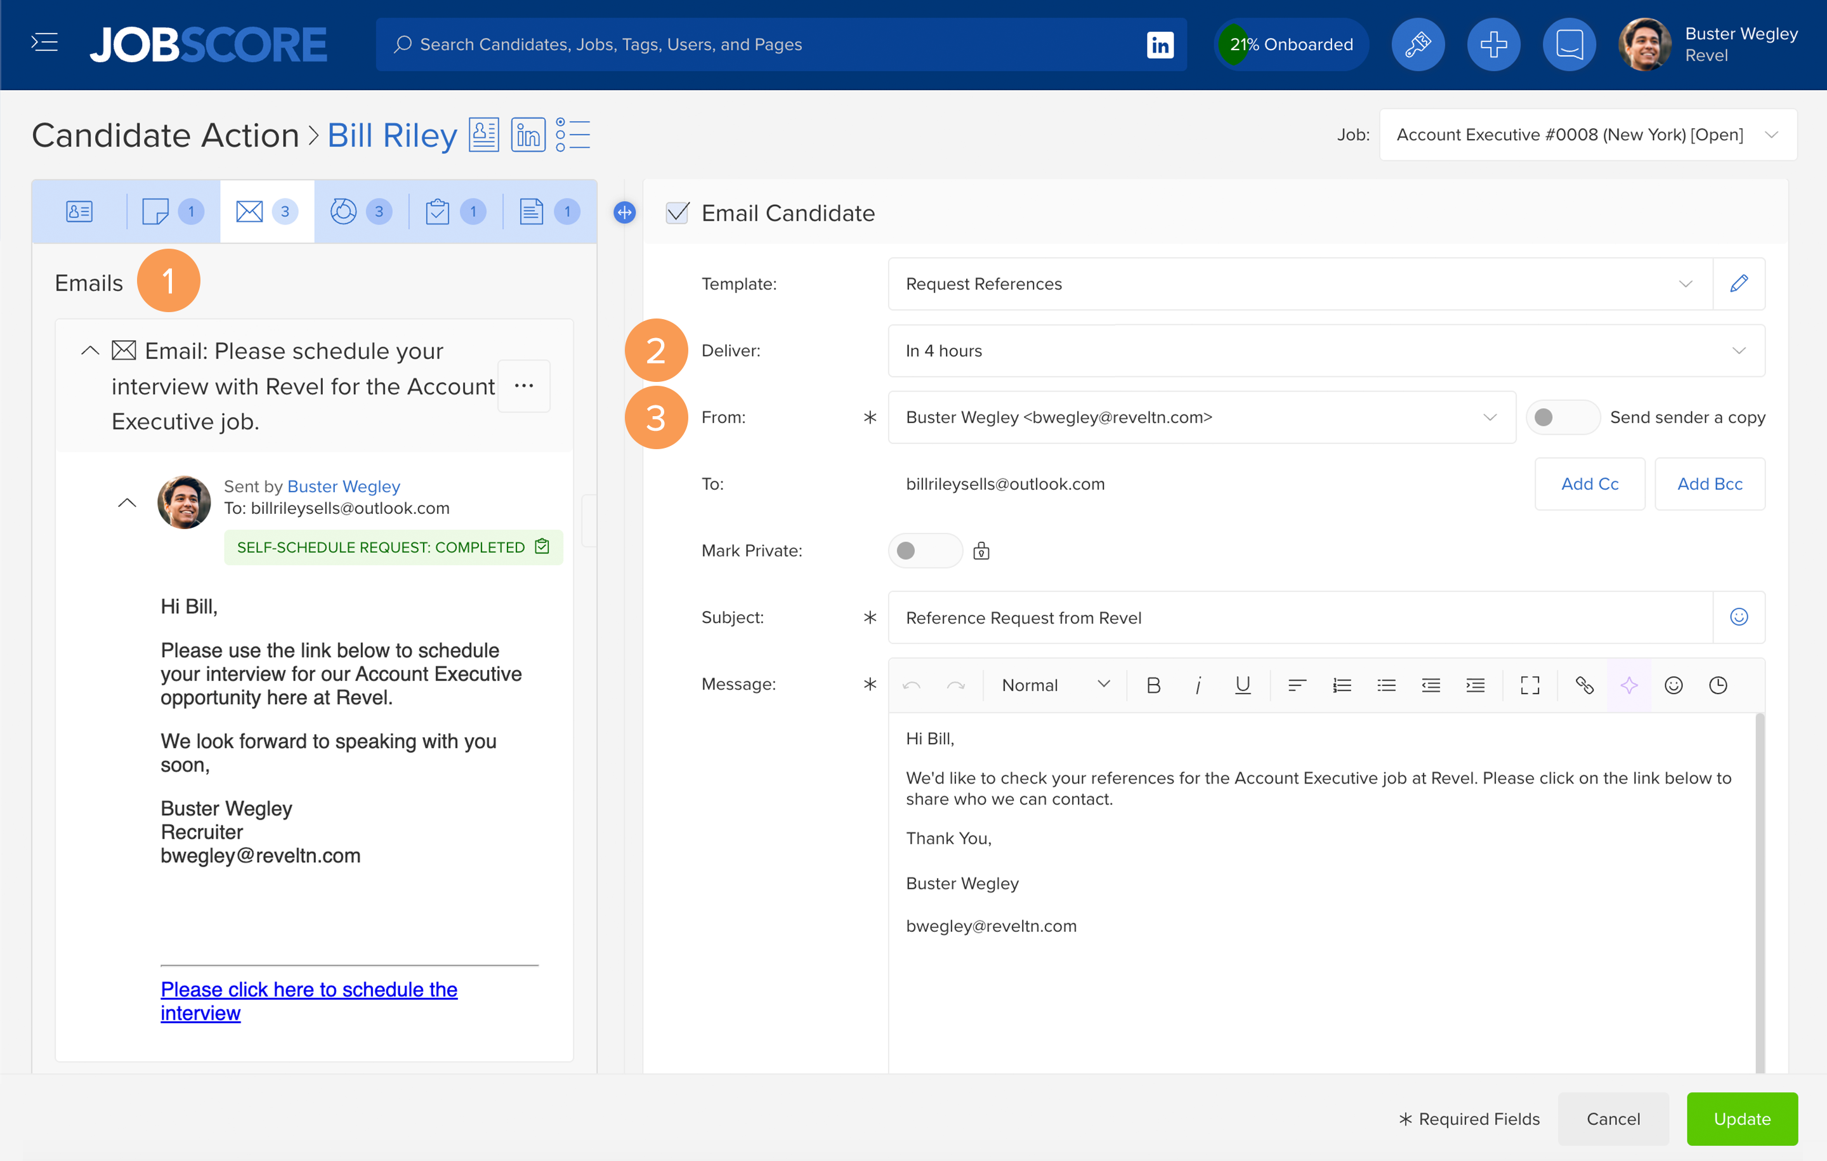Toggle italic formatting
The width and height of the screenshot is (1827, 1161).
[x=1198, y=685]
